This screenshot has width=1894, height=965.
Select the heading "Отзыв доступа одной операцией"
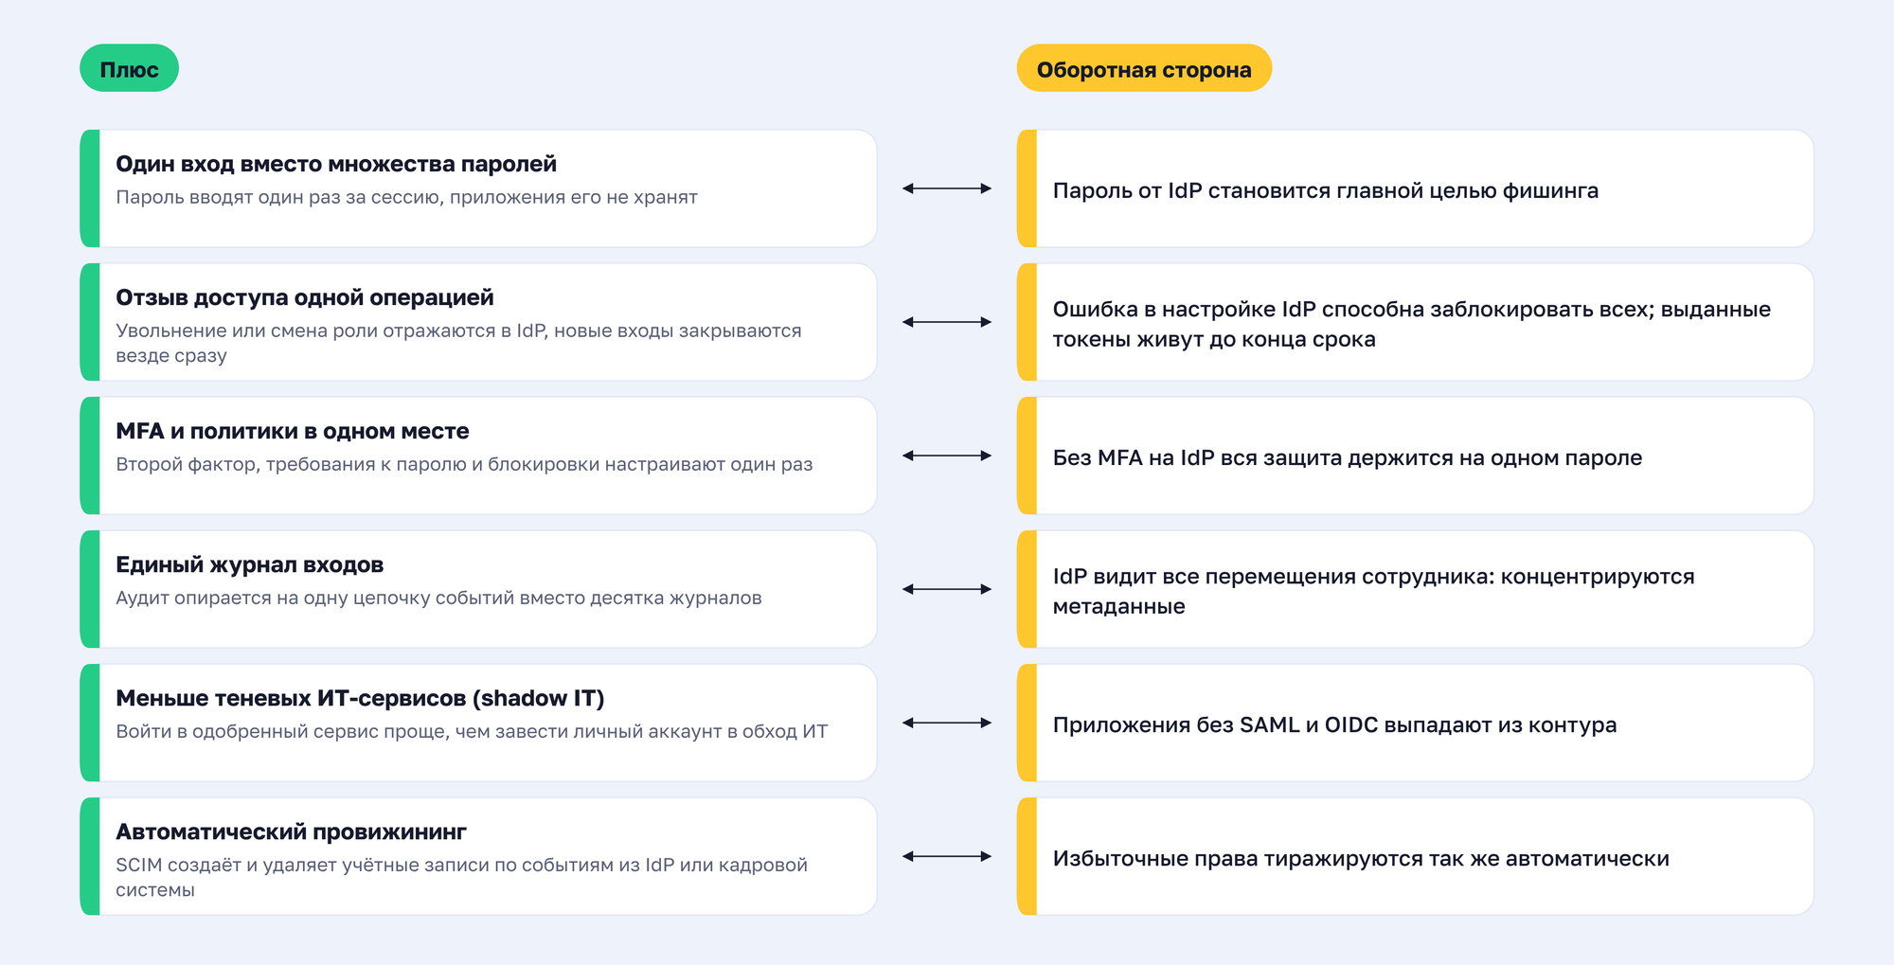pos(305,297)
